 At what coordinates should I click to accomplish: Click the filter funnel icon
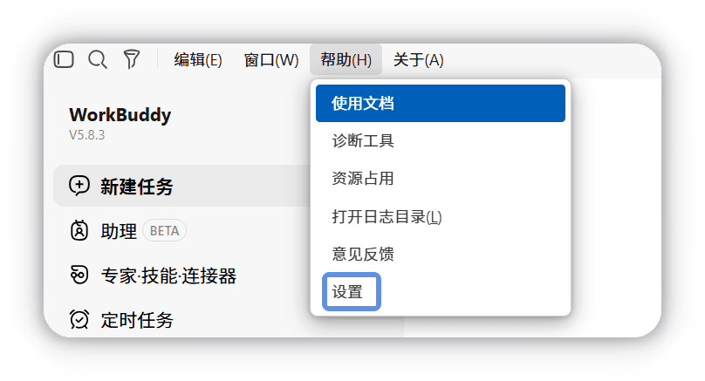click(x=131, y=59)
